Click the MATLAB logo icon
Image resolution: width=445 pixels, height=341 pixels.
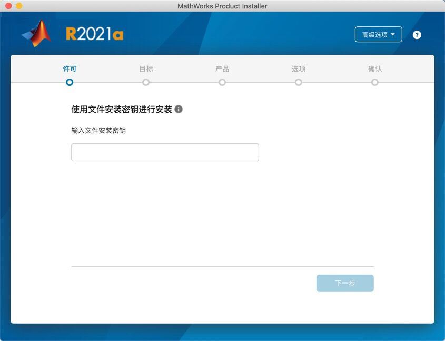coord(37,34)
